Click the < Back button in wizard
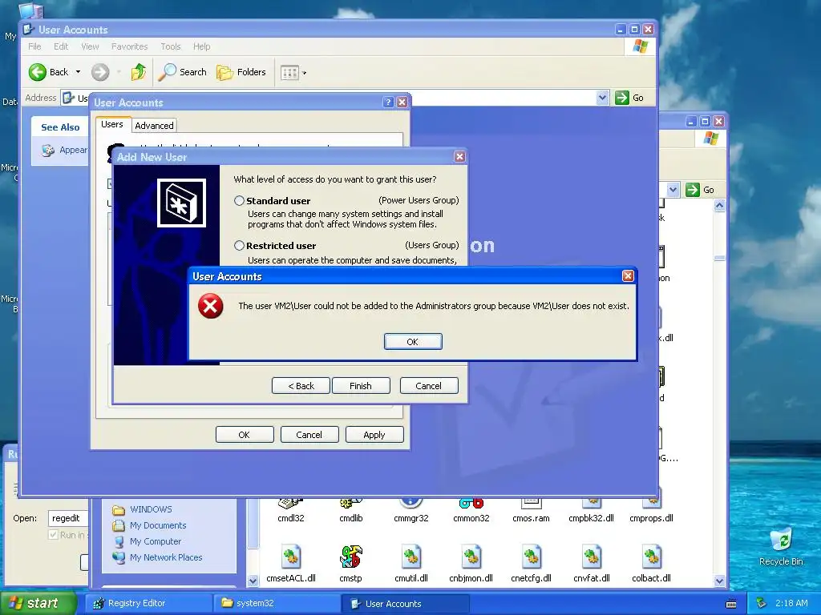This screenshot has height=615, width=821. coord(301,386)
